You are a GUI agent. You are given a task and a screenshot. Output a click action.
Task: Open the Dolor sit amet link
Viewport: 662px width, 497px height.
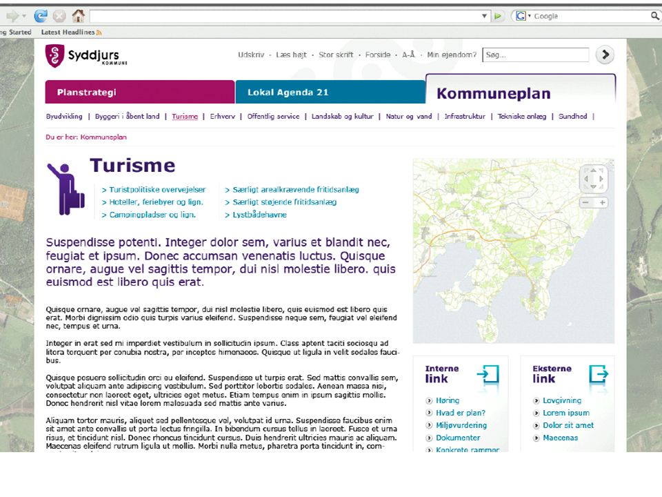click(x=568, y=425)
